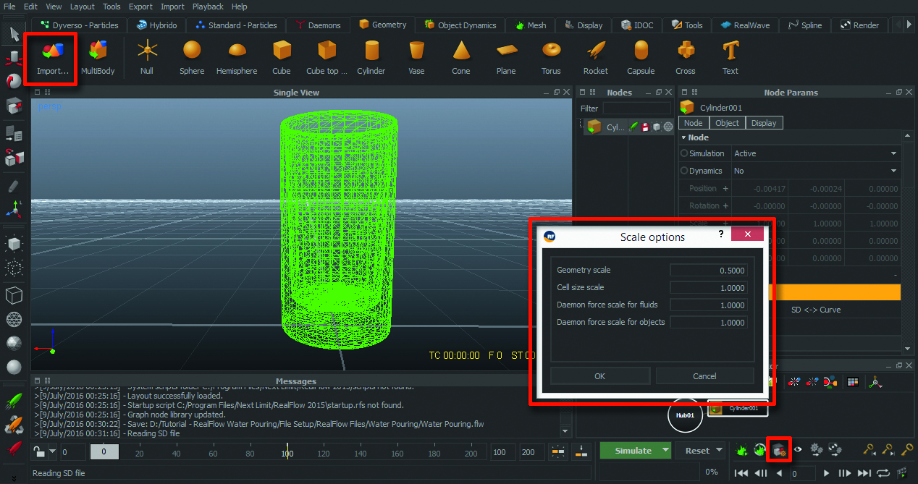Click OK in Scale options dialog
Screen dimensions: 918x484
599,375
